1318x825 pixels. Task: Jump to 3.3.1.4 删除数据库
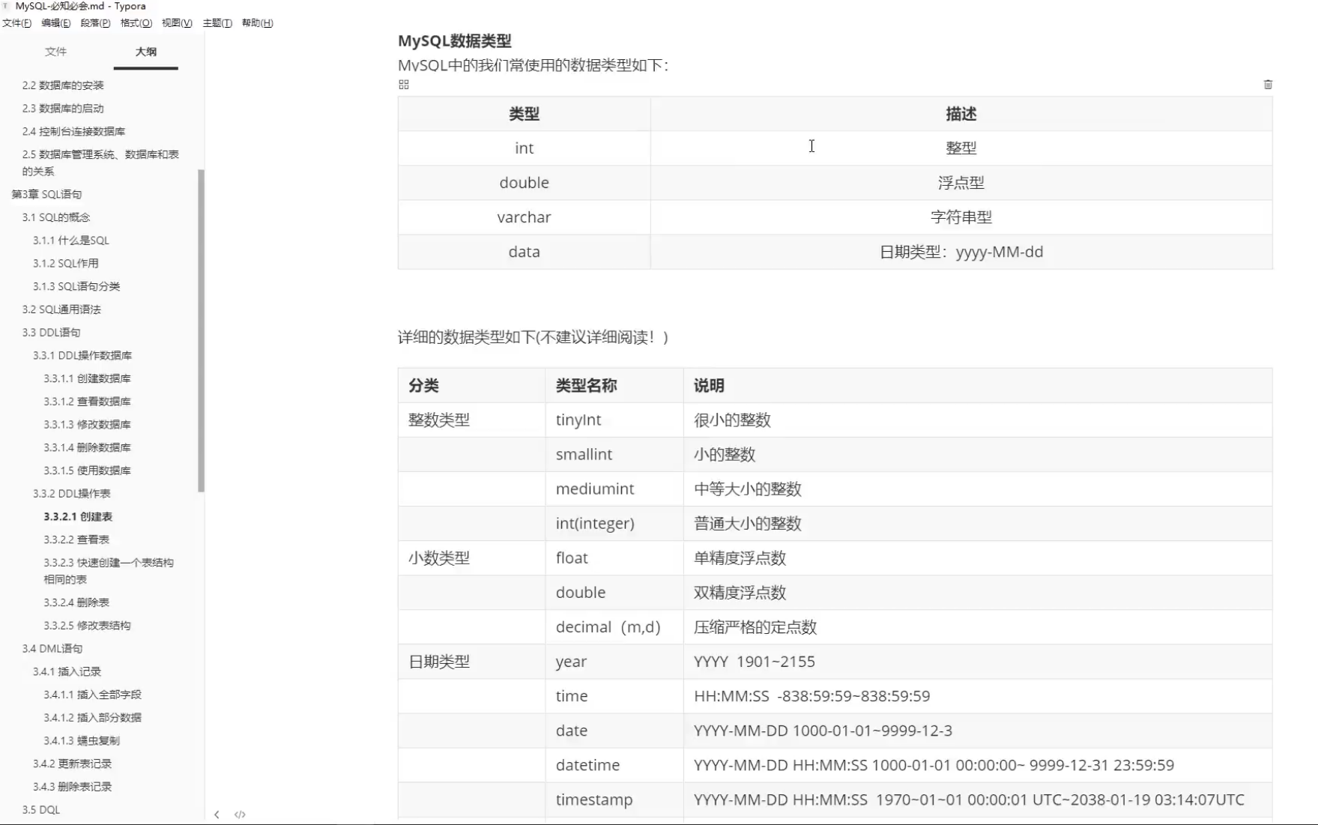pos(87,448)
